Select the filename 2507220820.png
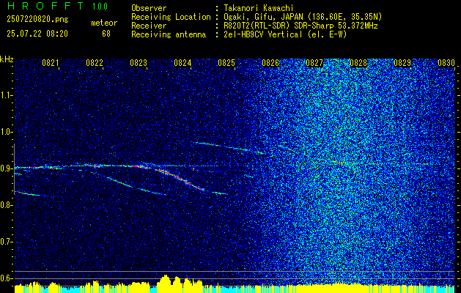The width and height of the screenshot is (461, 293). pos(37,20)
